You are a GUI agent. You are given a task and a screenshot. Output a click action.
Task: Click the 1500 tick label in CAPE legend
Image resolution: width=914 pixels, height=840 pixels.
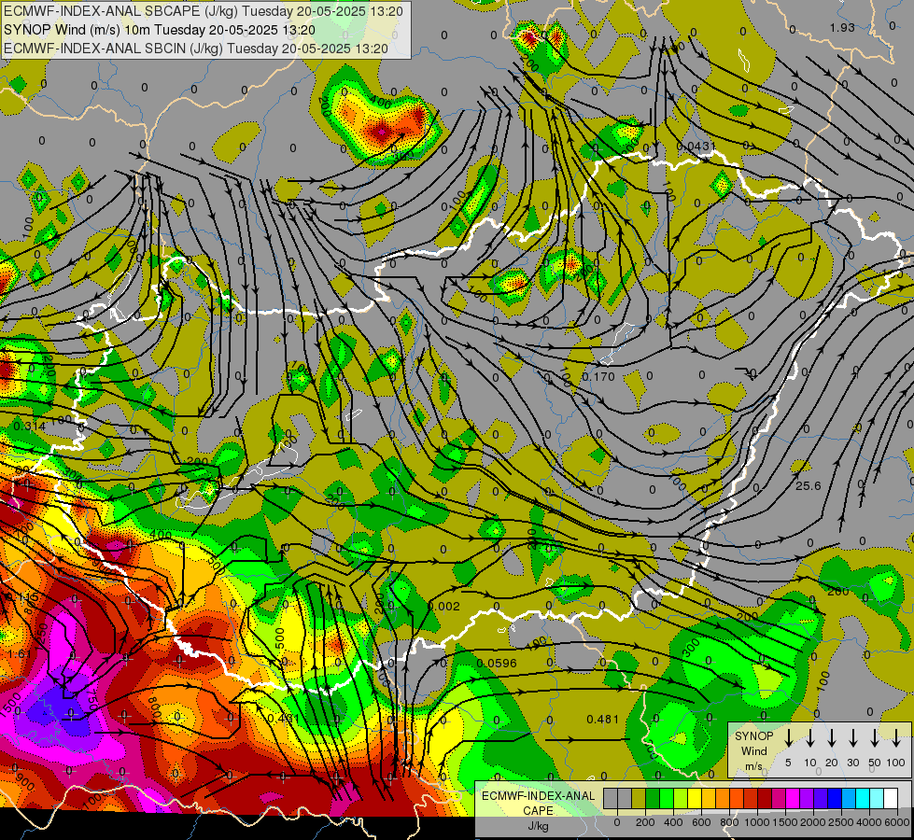tap(785, 822)
